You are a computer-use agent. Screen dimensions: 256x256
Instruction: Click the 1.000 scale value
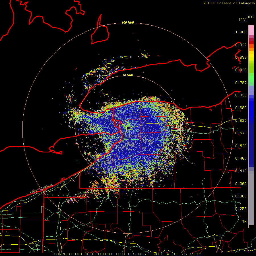241,32
